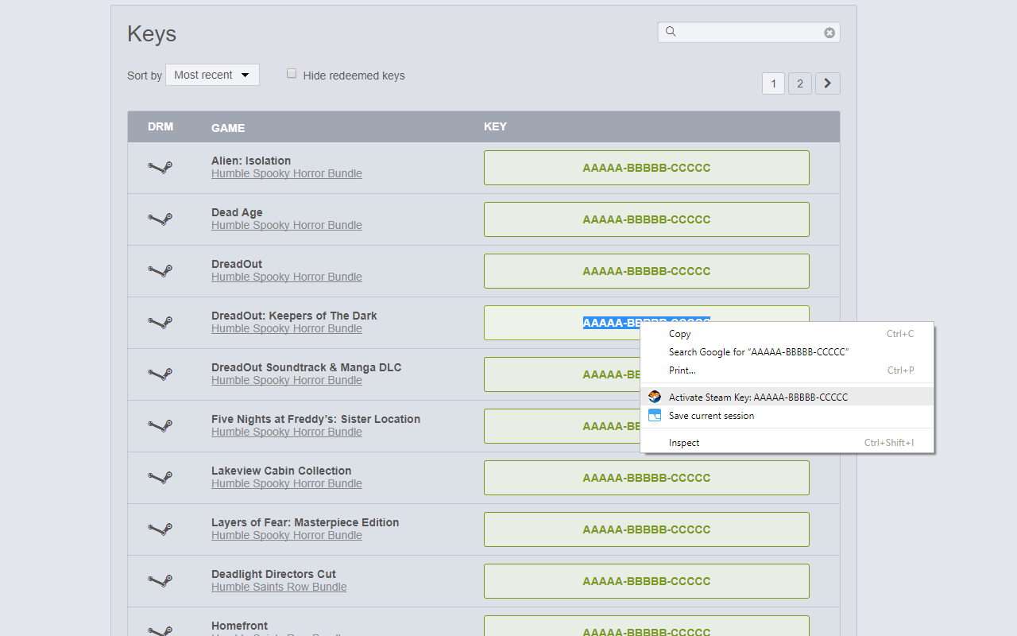Click the next page arrow
The image size is (1017, 636).
point(827,83)
